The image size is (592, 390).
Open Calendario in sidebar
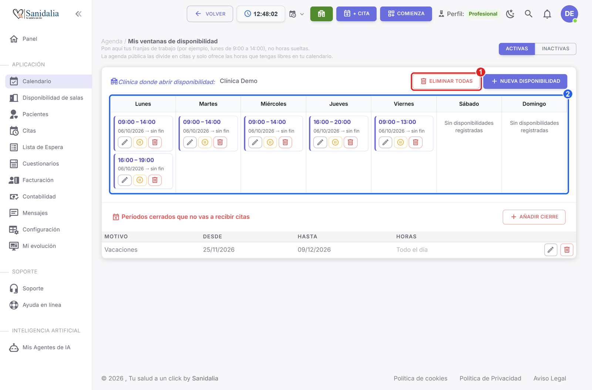tap(48, 81)
